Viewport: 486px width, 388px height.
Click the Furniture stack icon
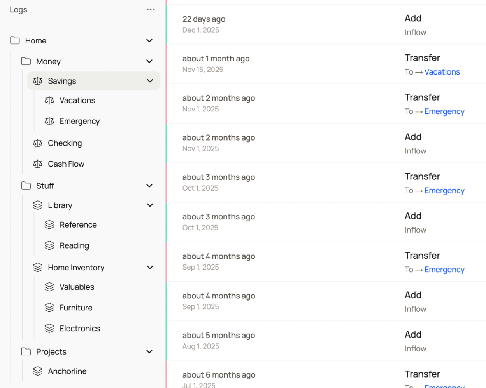pos(49,308)
